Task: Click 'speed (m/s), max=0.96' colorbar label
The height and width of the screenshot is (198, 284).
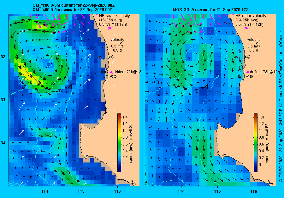Action: point(131,143)
